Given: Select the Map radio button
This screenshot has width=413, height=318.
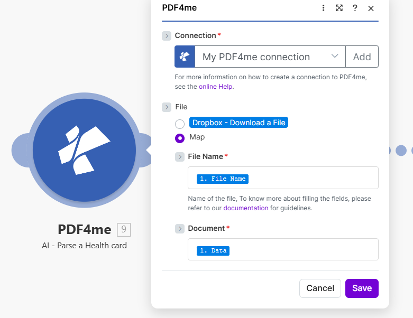Looking at the screenshot, I should click(180, 138).
